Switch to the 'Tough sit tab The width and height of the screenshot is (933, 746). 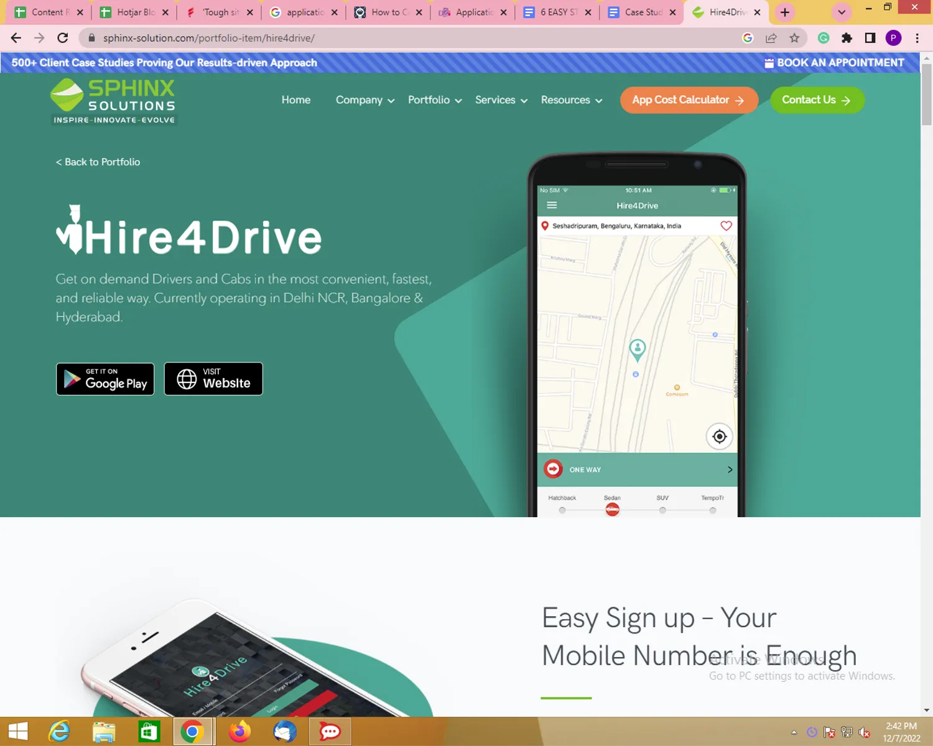pyautogui.click(x=220, y=12)
